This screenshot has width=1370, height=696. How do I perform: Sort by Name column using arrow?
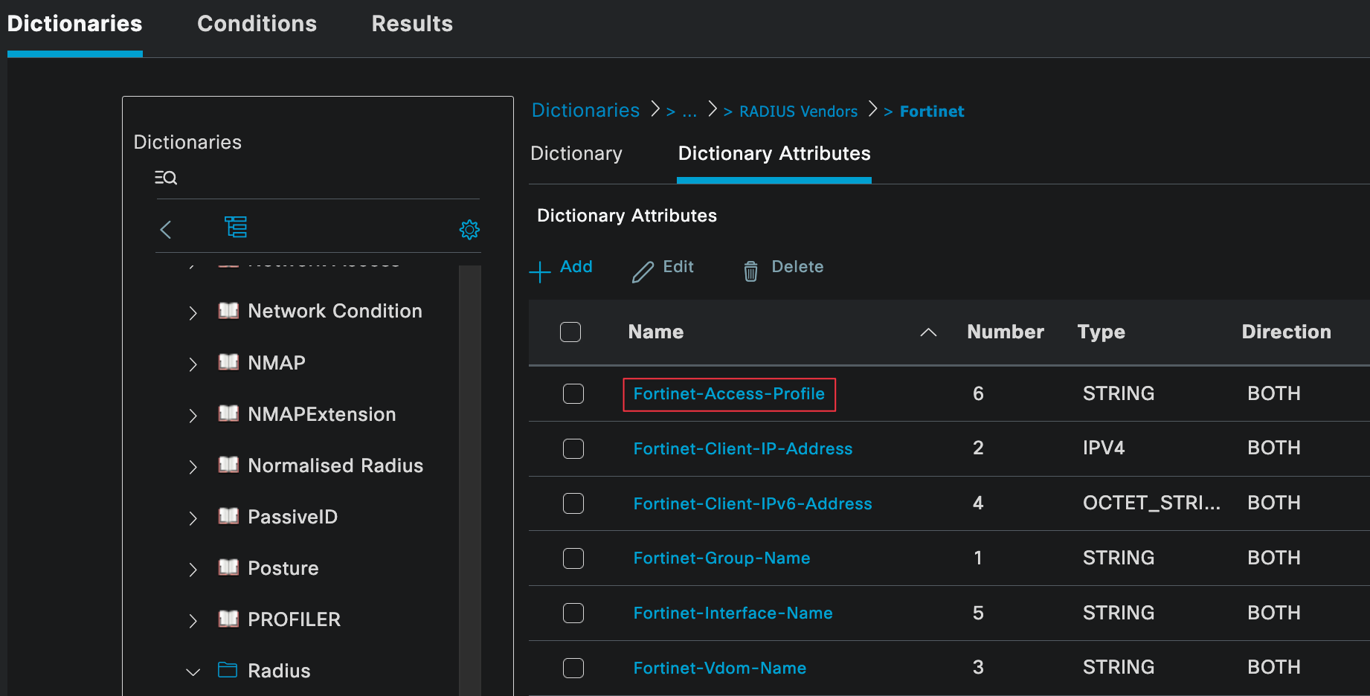(x=928, y=332)
